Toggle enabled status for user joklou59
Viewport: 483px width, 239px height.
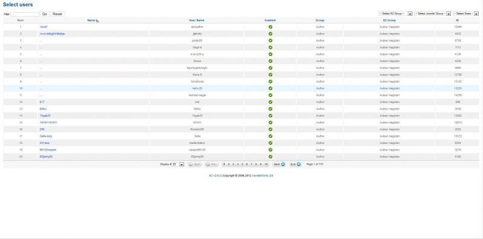(x=270, y=40)
